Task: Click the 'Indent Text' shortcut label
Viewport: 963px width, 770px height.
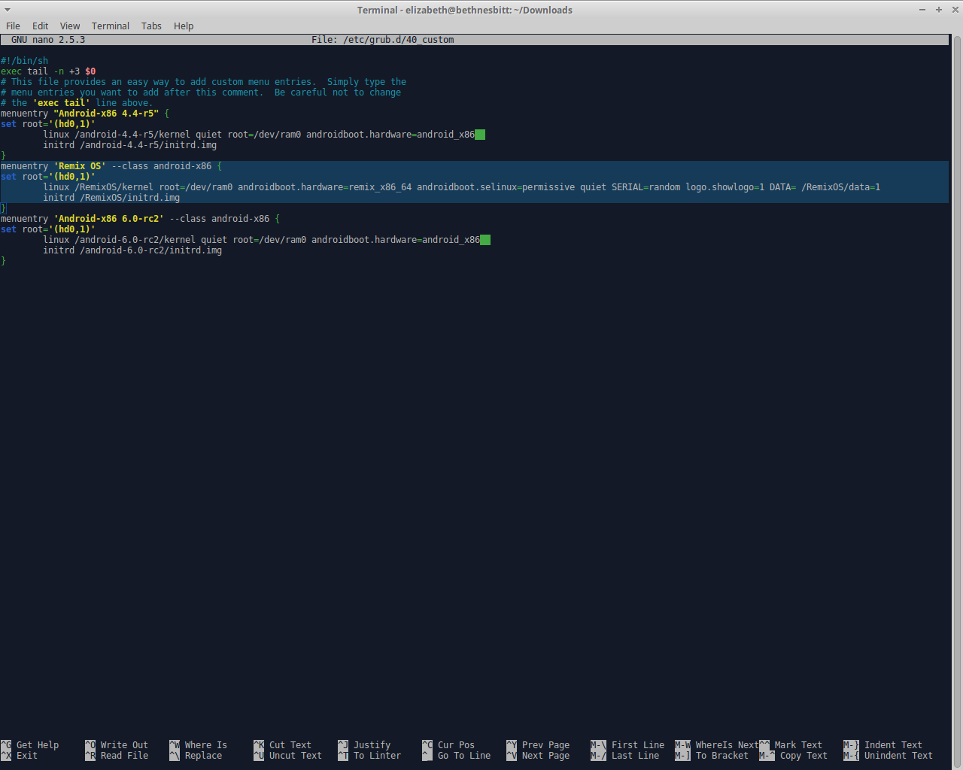Action: [893, 745]
